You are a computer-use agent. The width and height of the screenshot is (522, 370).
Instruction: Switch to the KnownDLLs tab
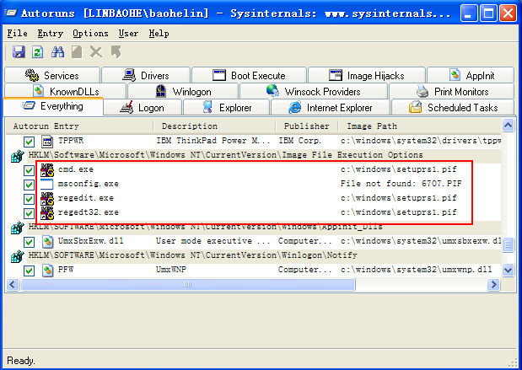[66, 91]
